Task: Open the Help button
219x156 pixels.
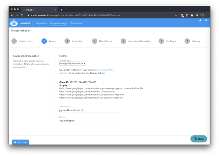Action: tap(198, 139)
